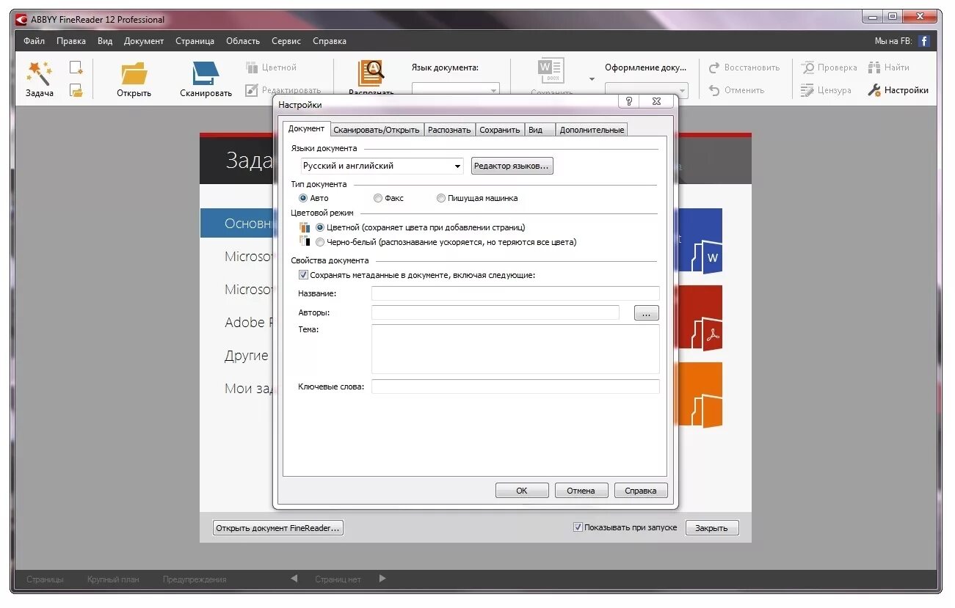
Task: Click the open FineReader document folder-page icon
Action: (x=76, y=91)
